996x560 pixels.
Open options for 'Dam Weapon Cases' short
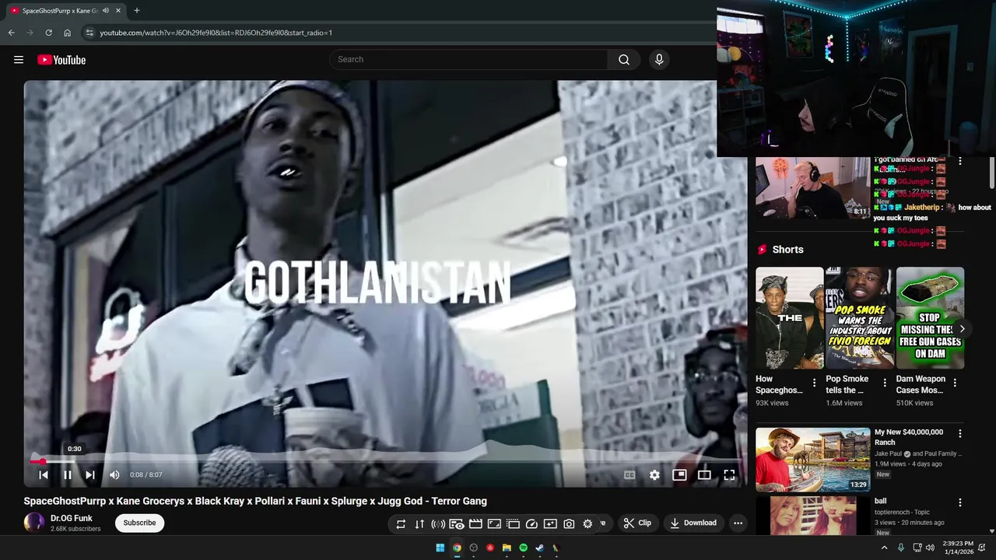click(955, 383)
